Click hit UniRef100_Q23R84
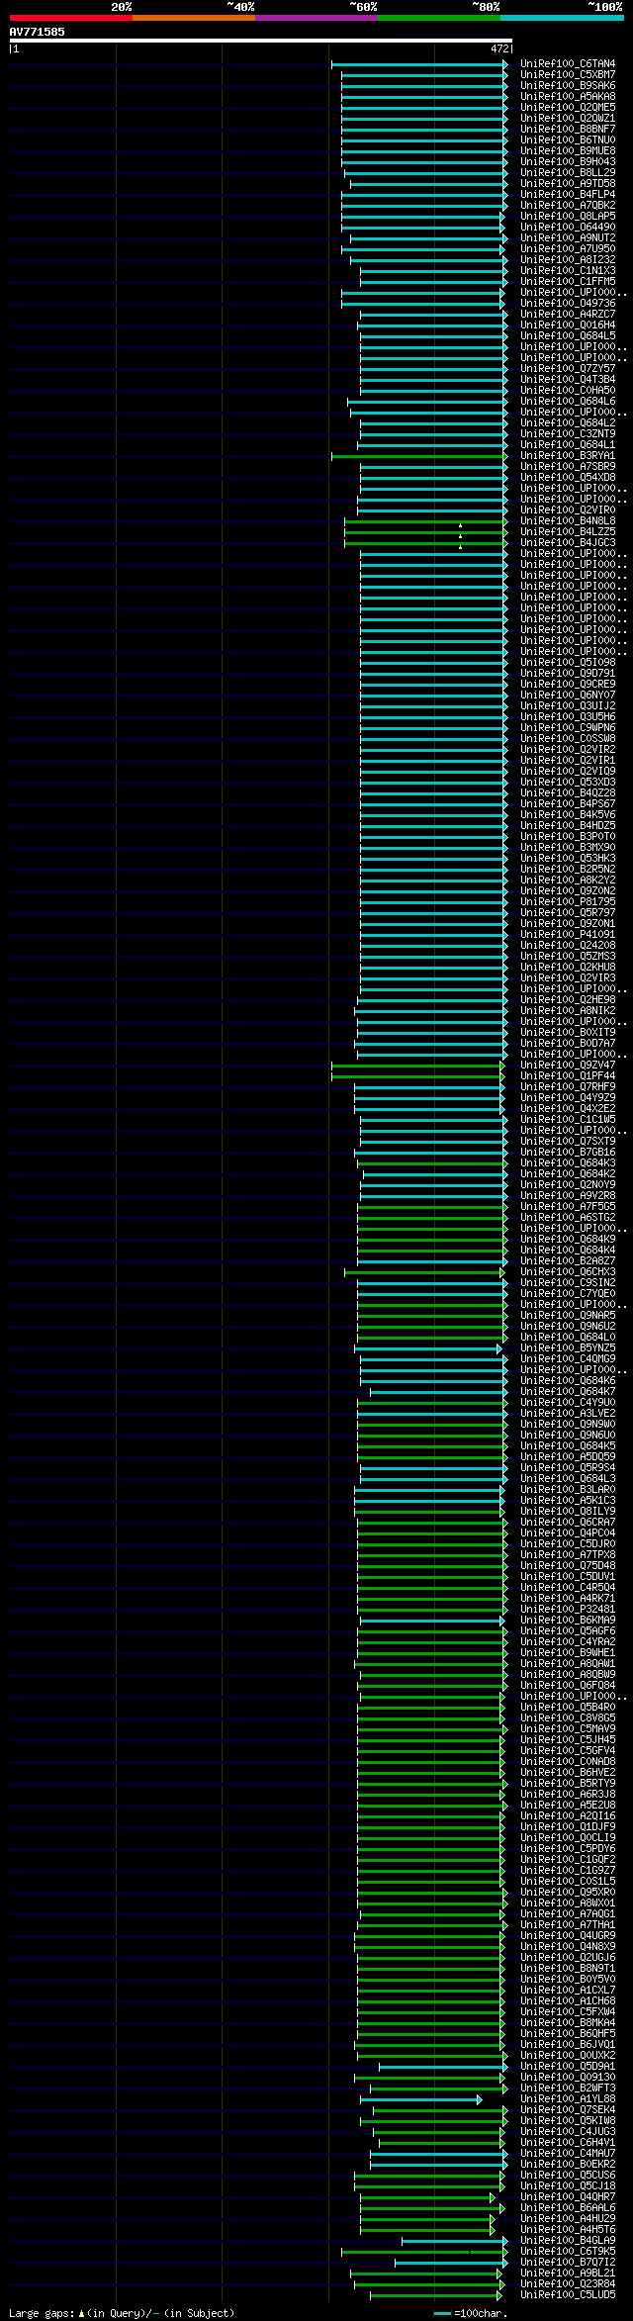Viewport: 633px width, 2321px height. (x=568, y=2283)
